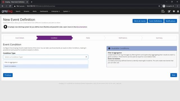Click the Event Condition heading
This screenshot has width=180, height=101.
tap(12, 44)
